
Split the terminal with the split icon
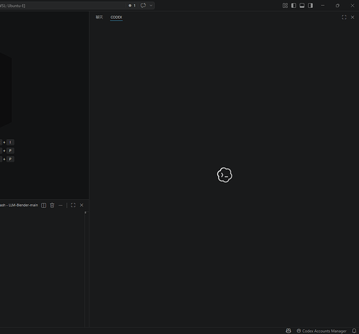click(x=43, y=205)
